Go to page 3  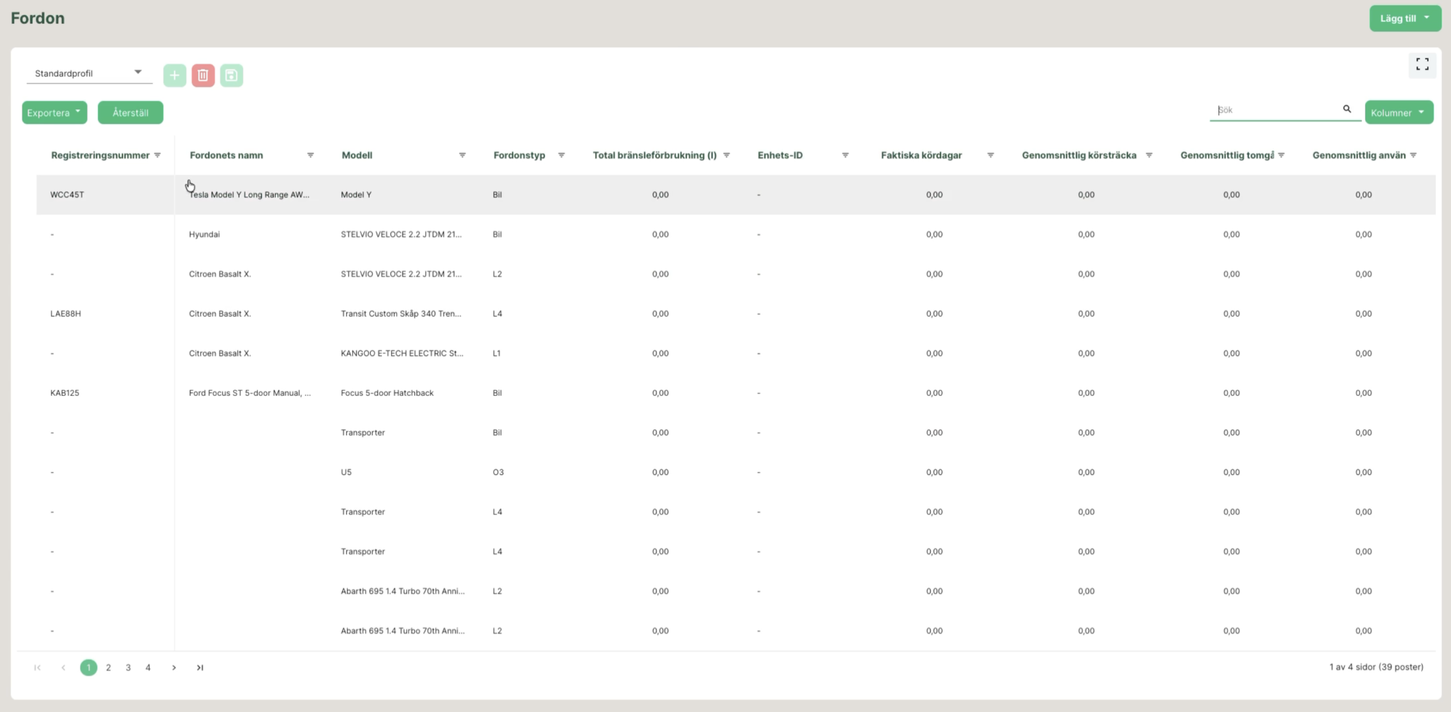128,668
